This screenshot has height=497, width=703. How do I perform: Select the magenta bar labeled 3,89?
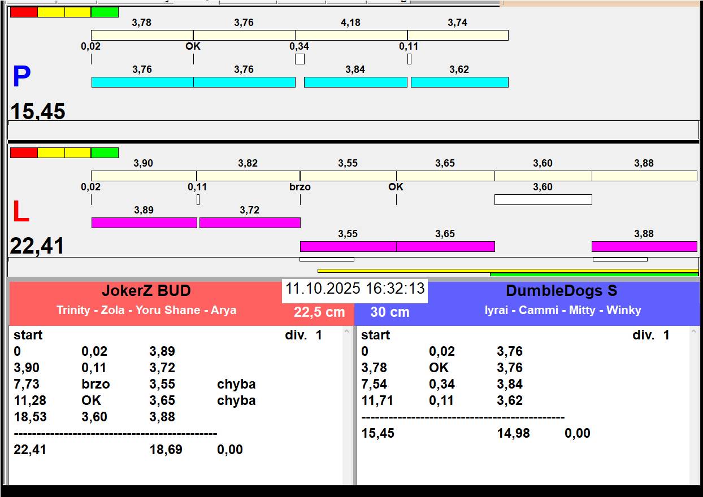144,223
